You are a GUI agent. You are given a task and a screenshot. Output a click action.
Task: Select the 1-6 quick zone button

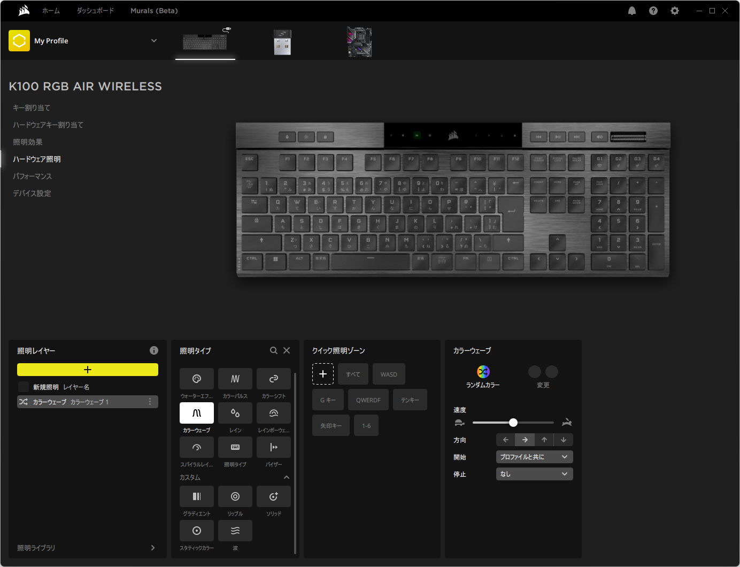(x=366, y=426)
